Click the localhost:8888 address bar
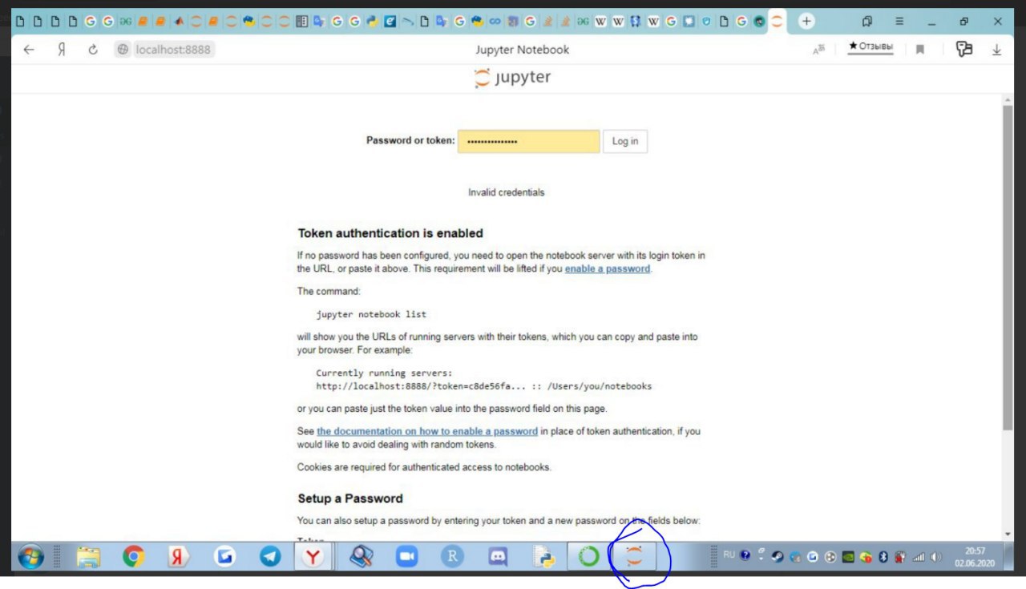This screenshot has width=1026, height=589. [x=165, y=50]
